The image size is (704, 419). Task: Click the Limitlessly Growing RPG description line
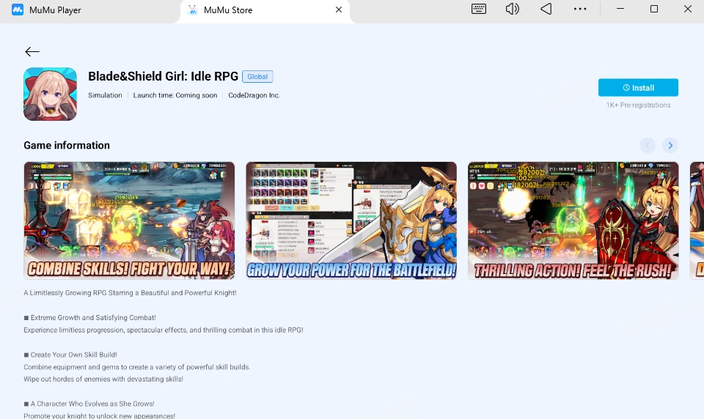(x=130, y=293)
